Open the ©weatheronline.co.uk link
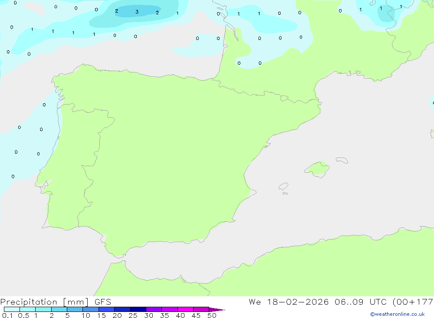The height and width of the screenshot is (318, 434). [398, 314]
